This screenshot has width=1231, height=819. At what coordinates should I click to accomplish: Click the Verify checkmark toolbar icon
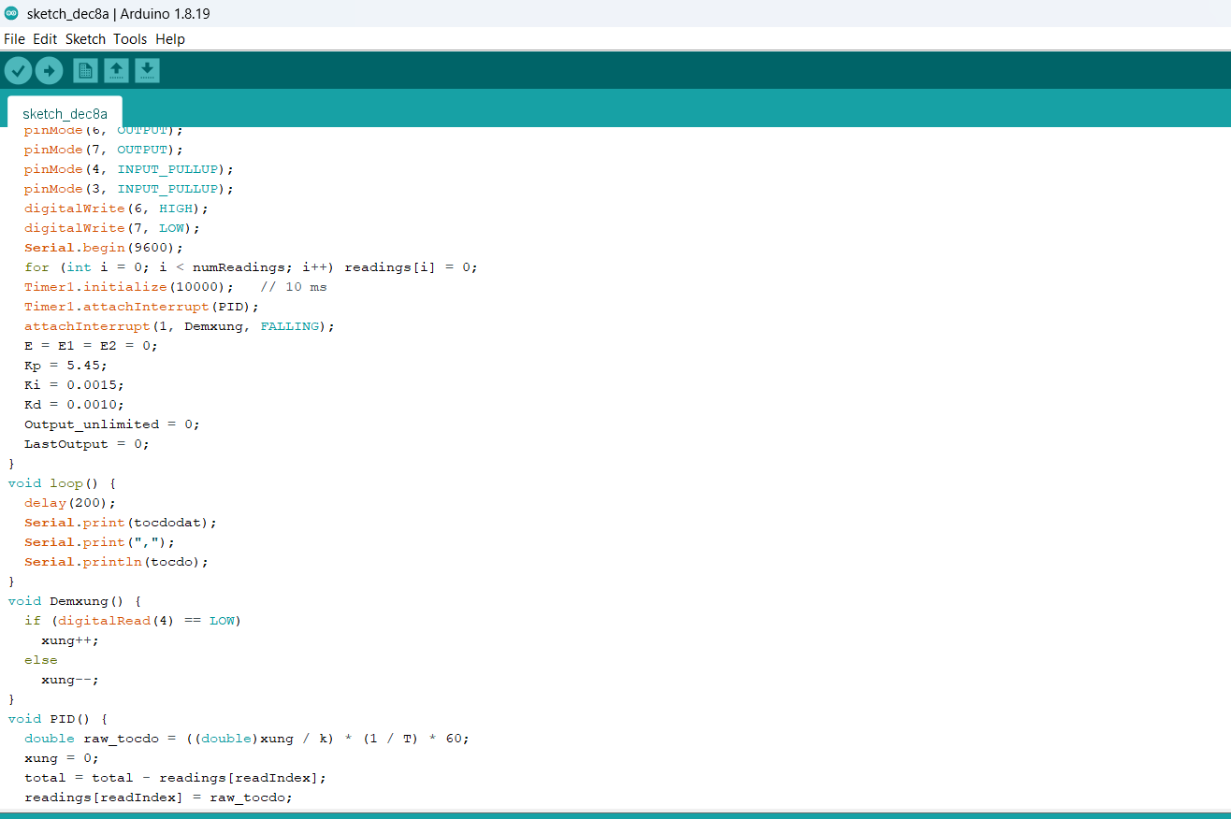[x=18, y=70]
